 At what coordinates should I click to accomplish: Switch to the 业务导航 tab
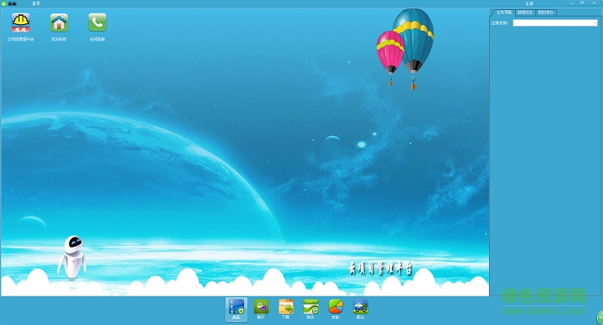tap(504, 13)
